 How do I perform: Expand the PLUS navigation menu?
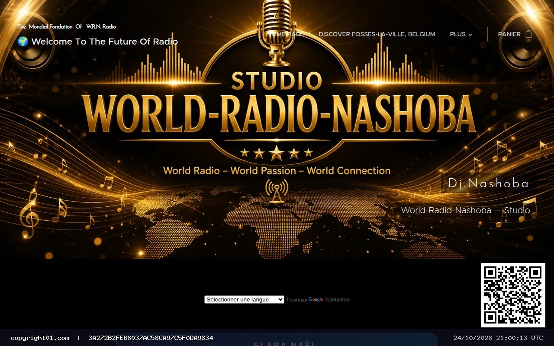[x=461, y=34]
